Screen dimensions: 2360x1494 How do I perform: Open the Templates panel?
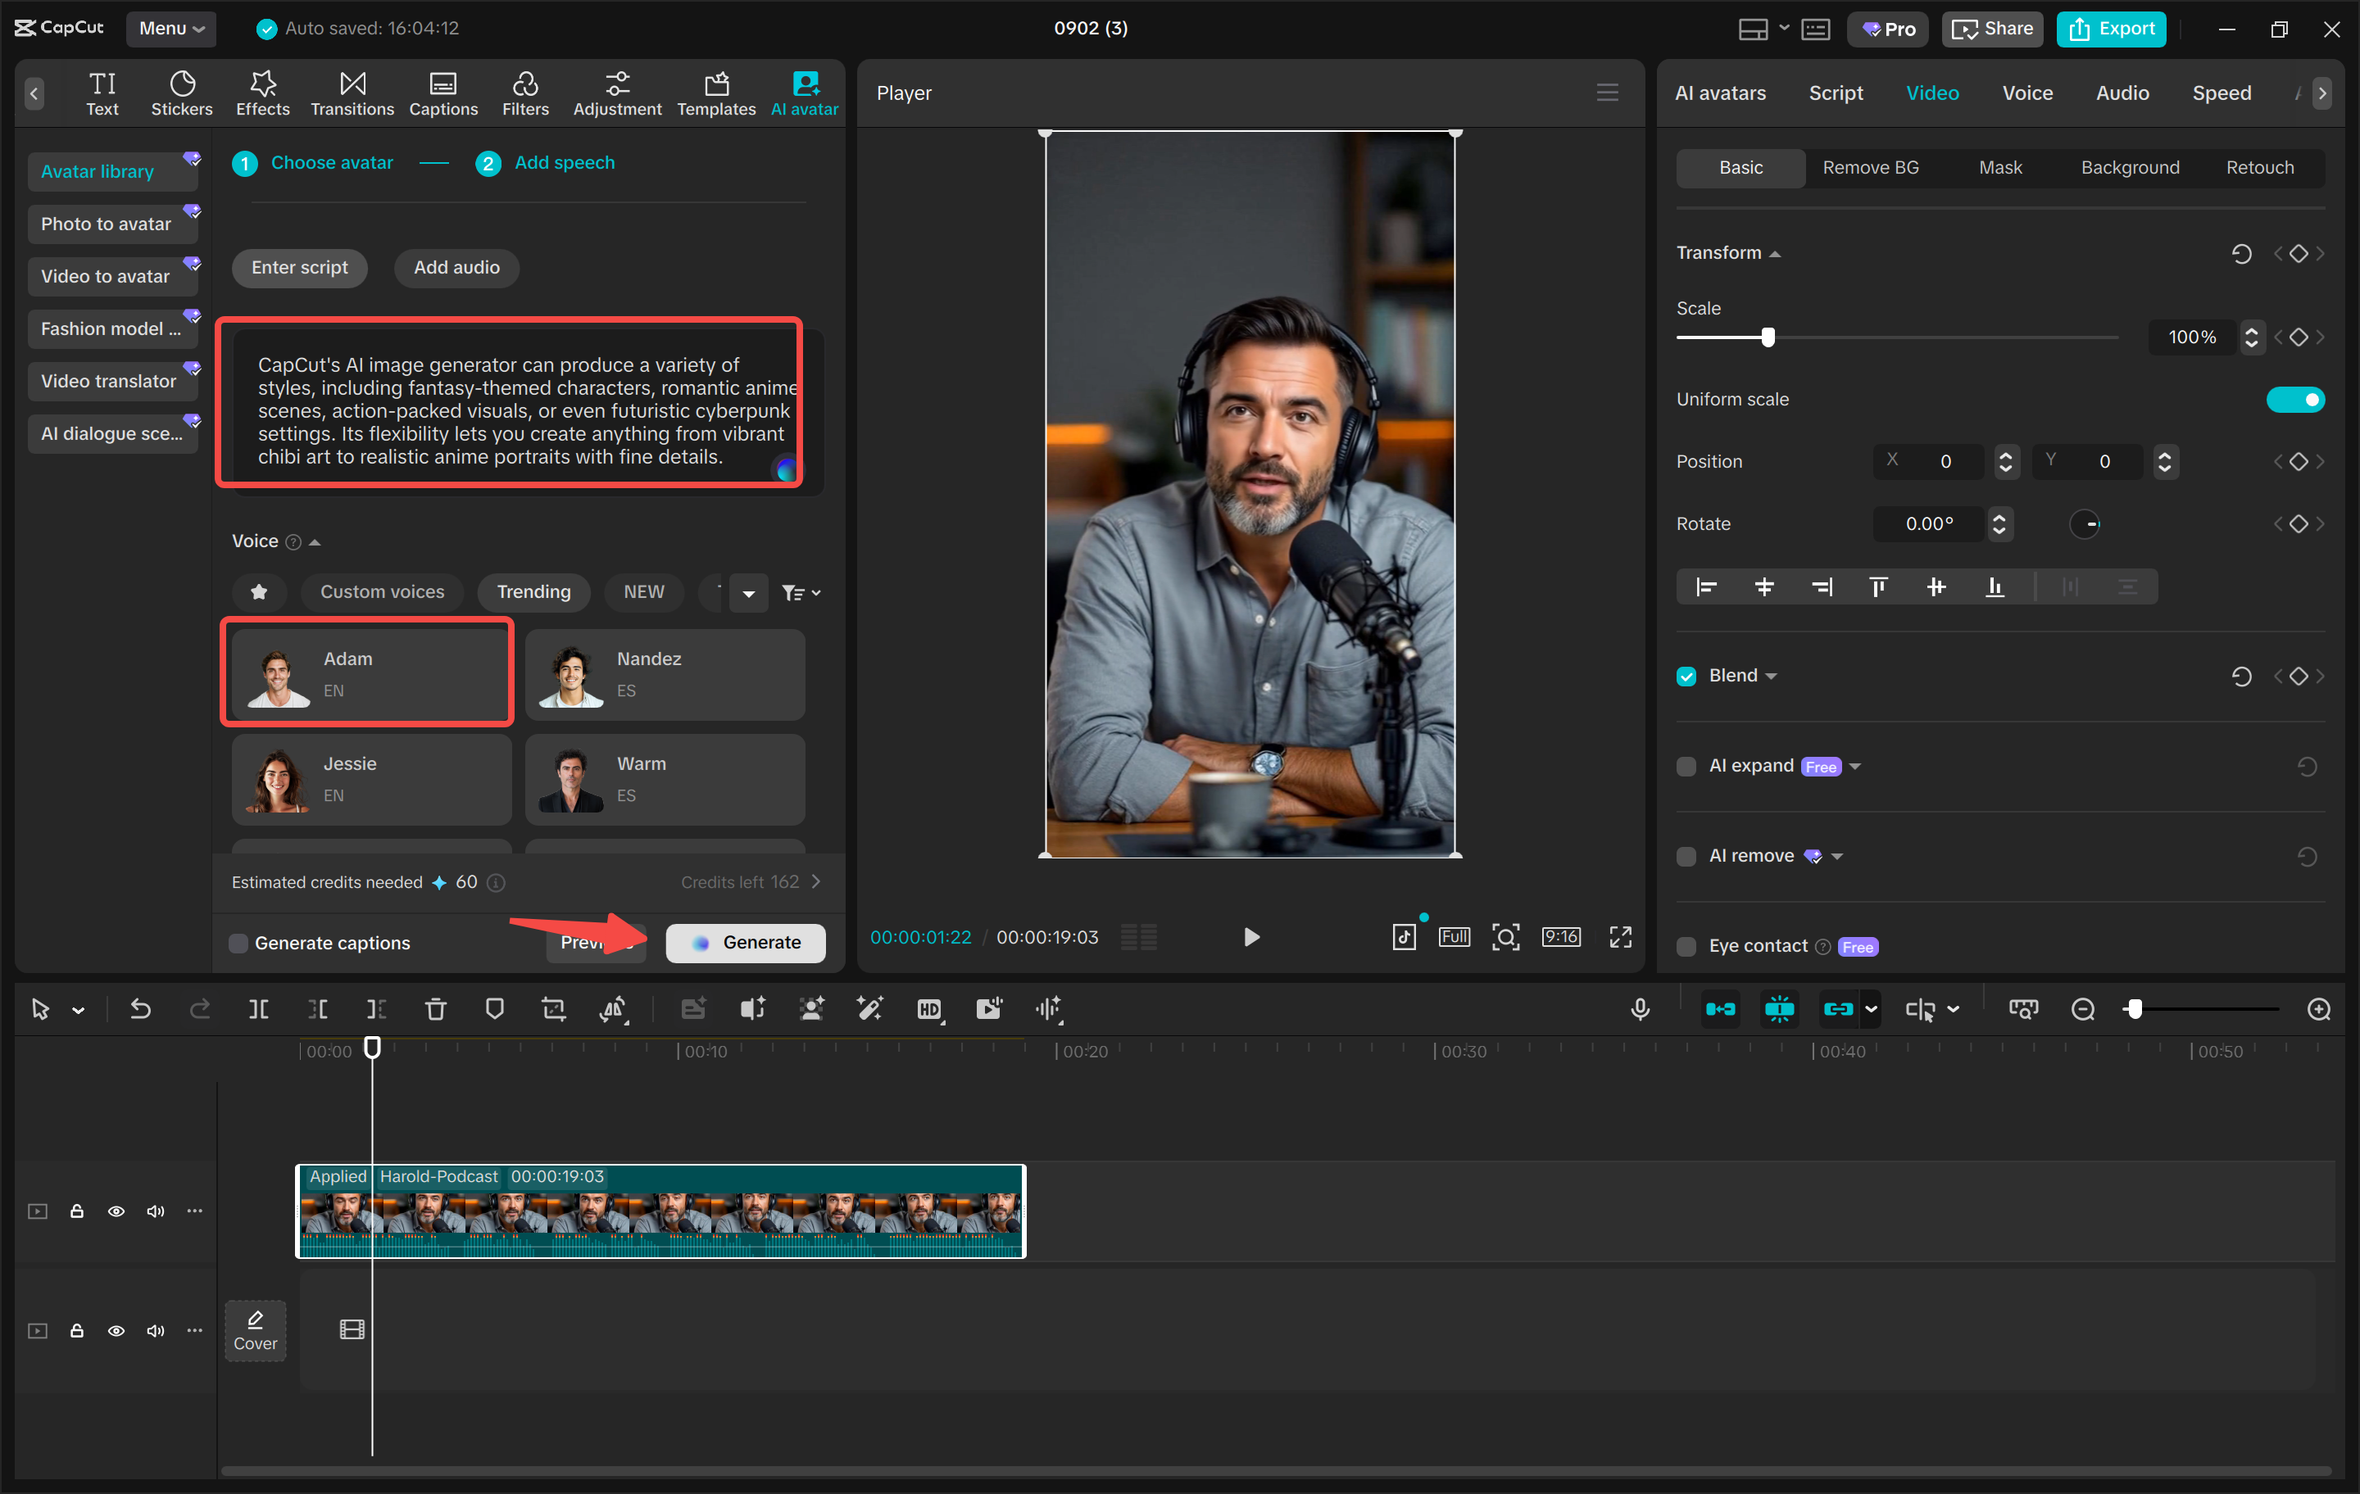pyautogui.click(x=716, y=93)
